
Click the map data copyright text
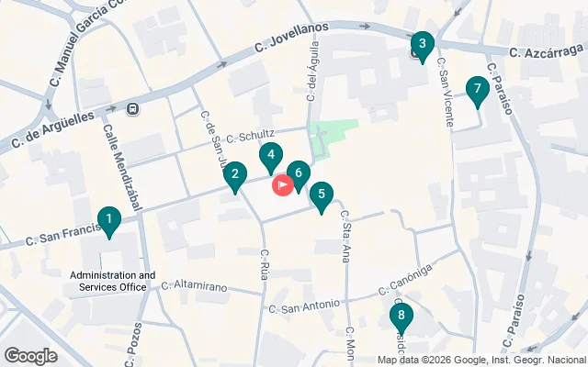[481, 361]
